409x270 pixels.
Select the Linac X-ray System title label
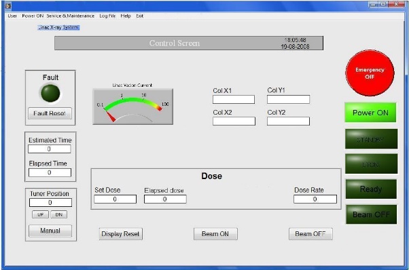pyautogui.click(x=58, y=27)
